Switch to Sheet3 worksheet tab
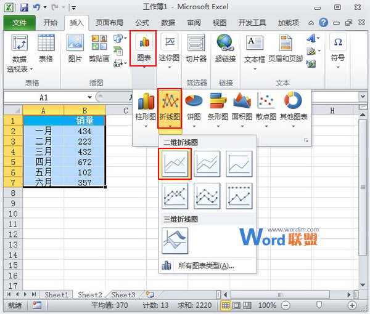Screen dimensions: 370x314 coord(123,295)
